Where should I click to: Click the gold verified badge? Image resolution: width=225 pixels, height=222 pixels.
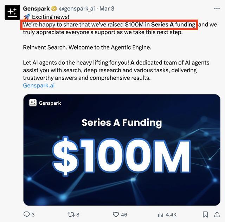(54, 8)
